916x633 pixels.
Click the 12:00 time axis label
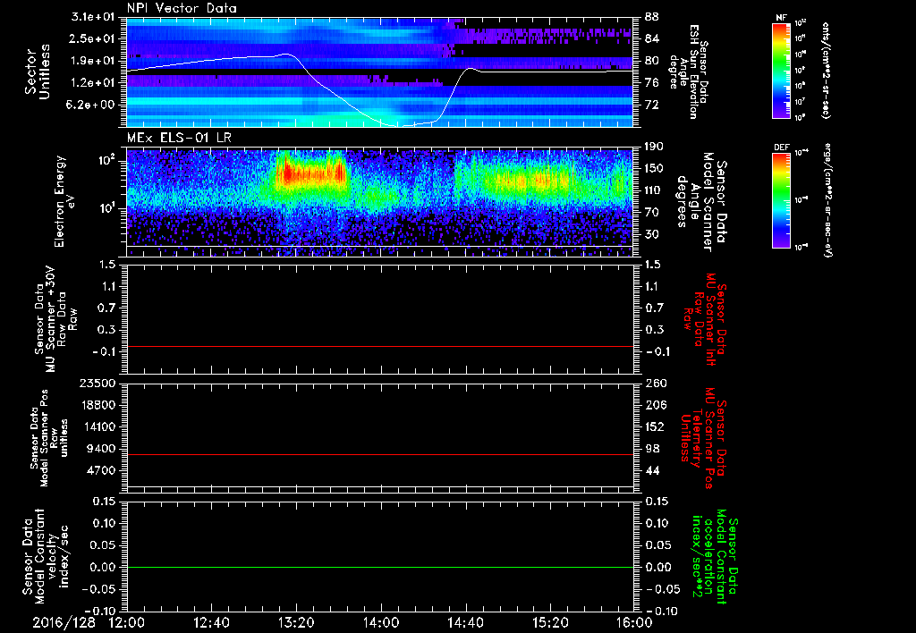(127, 622)
